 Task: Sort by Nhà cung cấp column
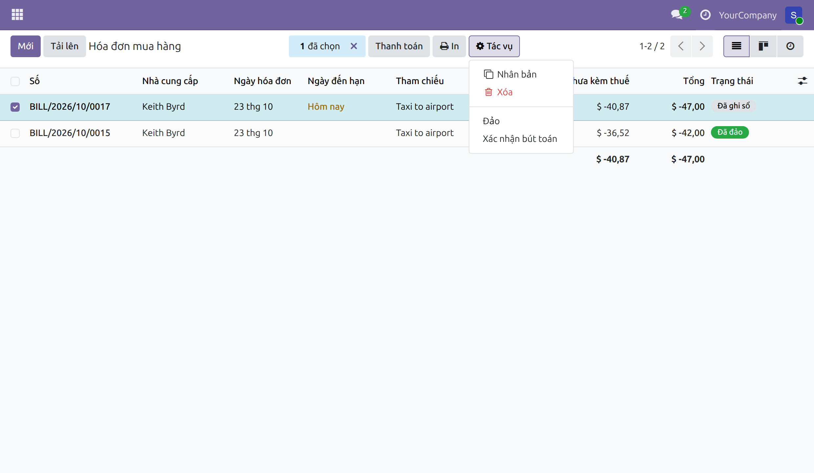pyautogui.click(x=170, y=81)
